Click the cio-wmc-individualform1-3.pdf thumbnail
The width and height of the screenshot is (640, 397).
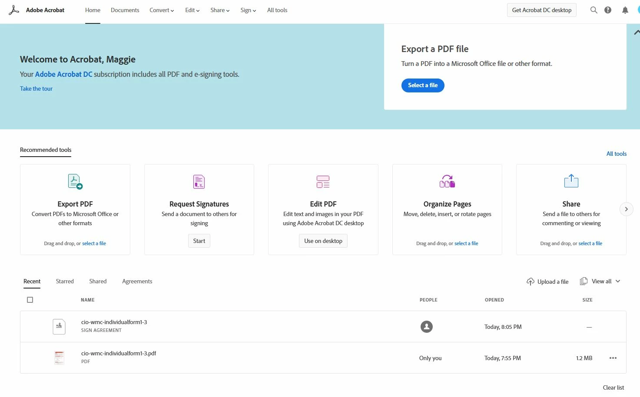[x=59, y=358]
